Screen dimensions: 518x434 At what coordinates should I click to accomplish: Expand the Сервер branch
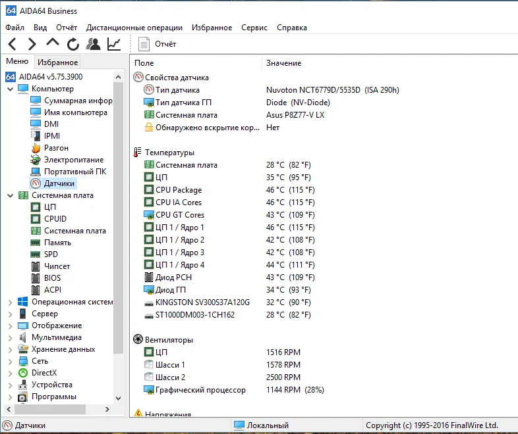(11, 314)
